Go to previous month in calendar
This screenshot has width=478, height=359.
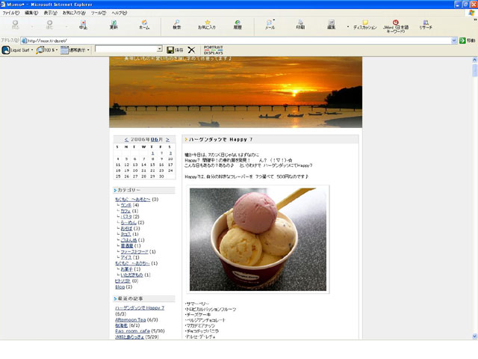click(x=126, y=140)
